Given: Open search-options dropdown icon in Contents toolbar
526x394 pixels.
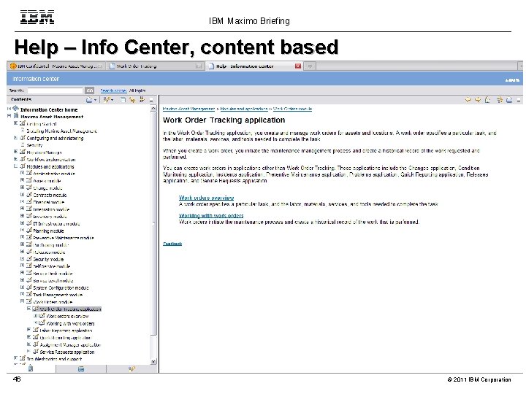Looking at the screenshot, I should pyautogui.click(x=108, y=99).
